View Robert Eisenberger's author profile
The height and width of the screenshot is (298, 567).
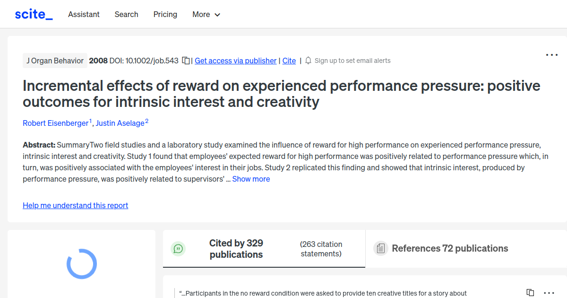pyautogui.click(x=54, y=123)
